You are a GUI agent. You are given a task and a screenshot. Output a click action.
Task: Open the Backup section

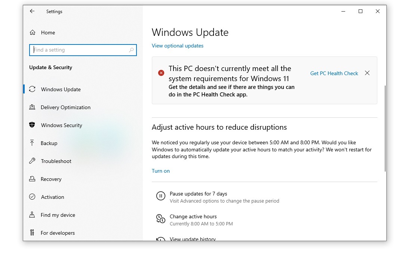(x=49, y=143)
